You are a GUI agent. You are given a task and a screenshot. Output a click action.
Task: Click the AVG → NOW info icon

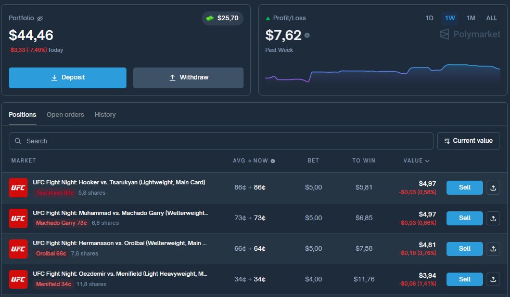pos(273,161)
